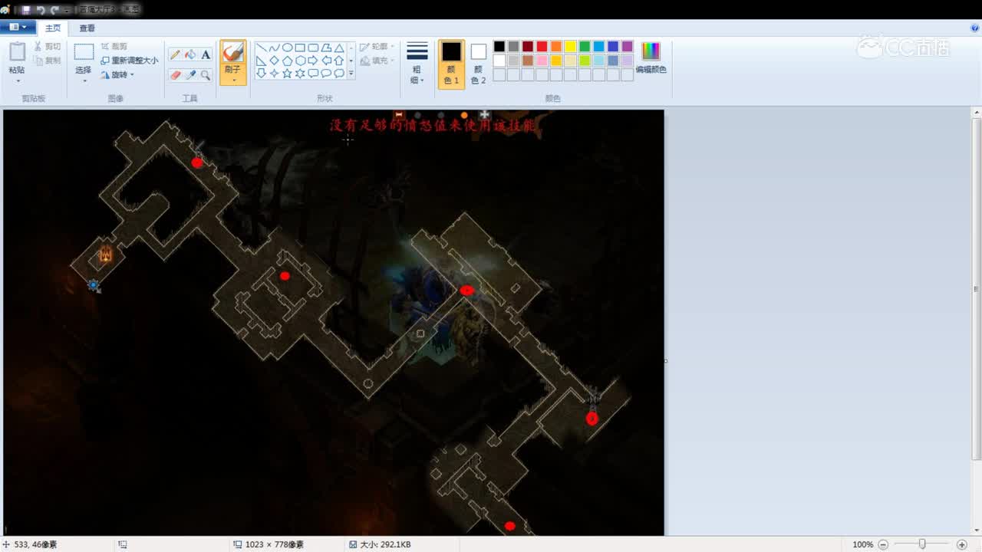
Task: Choose the rounded rectangle shape
Action: (313, 48)
